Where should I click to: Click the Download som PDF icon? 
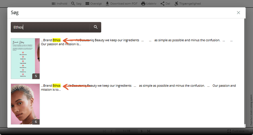107,4
